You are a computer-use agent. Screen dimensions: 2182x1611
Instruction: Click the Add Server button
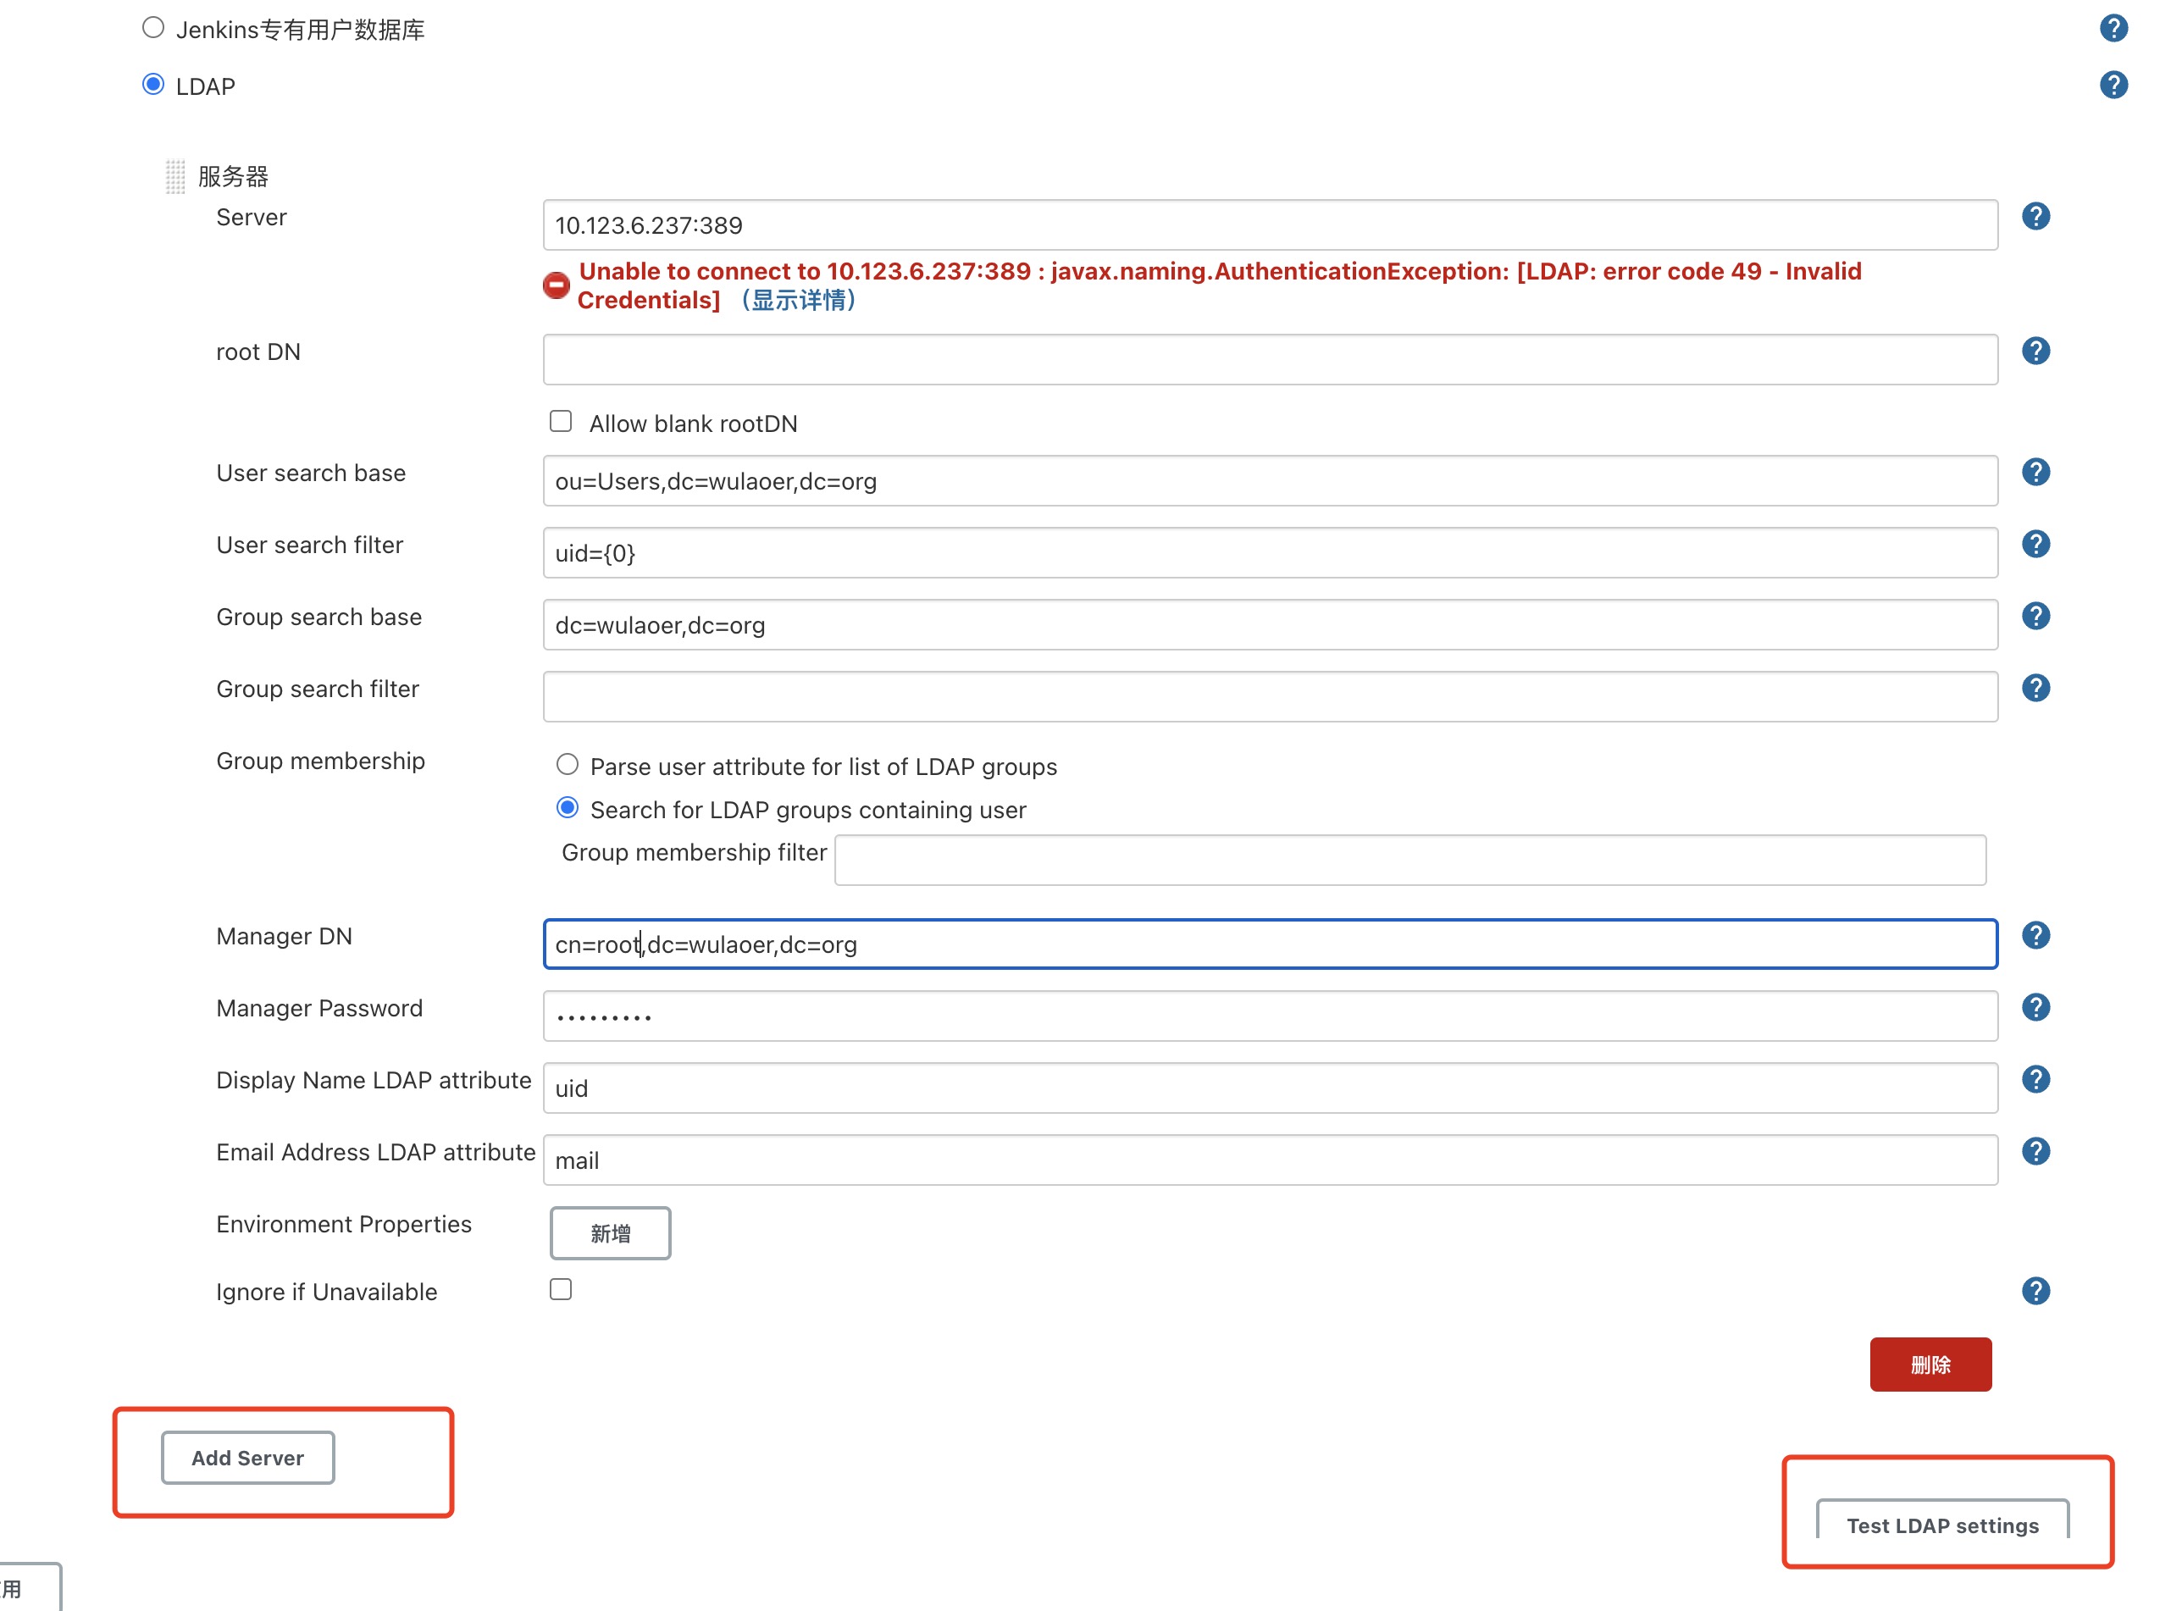tap(247, 1458)
